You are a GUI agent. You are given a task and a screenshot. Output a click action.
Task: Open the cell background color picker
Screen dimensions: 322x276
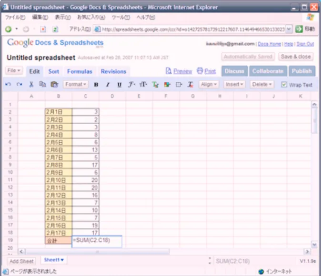tap(167, 84)
